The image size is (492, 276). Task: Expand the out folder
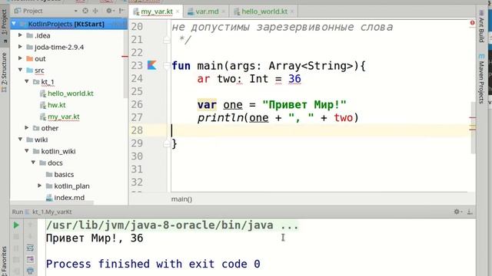[20, 58]
